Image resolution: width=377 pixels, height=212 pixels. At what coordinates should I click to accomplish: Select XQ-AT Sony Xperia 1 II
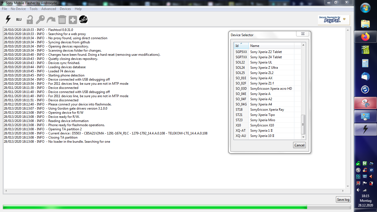click(267, 130)
